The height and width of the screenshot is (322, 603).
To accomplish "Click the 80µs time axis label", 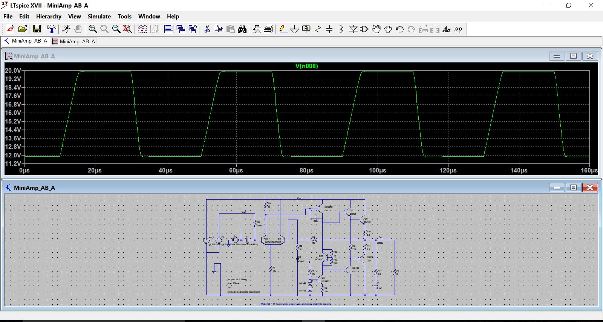I will click(x=306, y=171).
